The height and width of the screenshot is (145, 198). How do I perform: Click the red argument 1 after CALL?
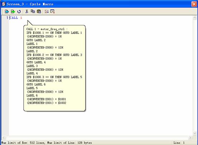[x=21, y=18]
